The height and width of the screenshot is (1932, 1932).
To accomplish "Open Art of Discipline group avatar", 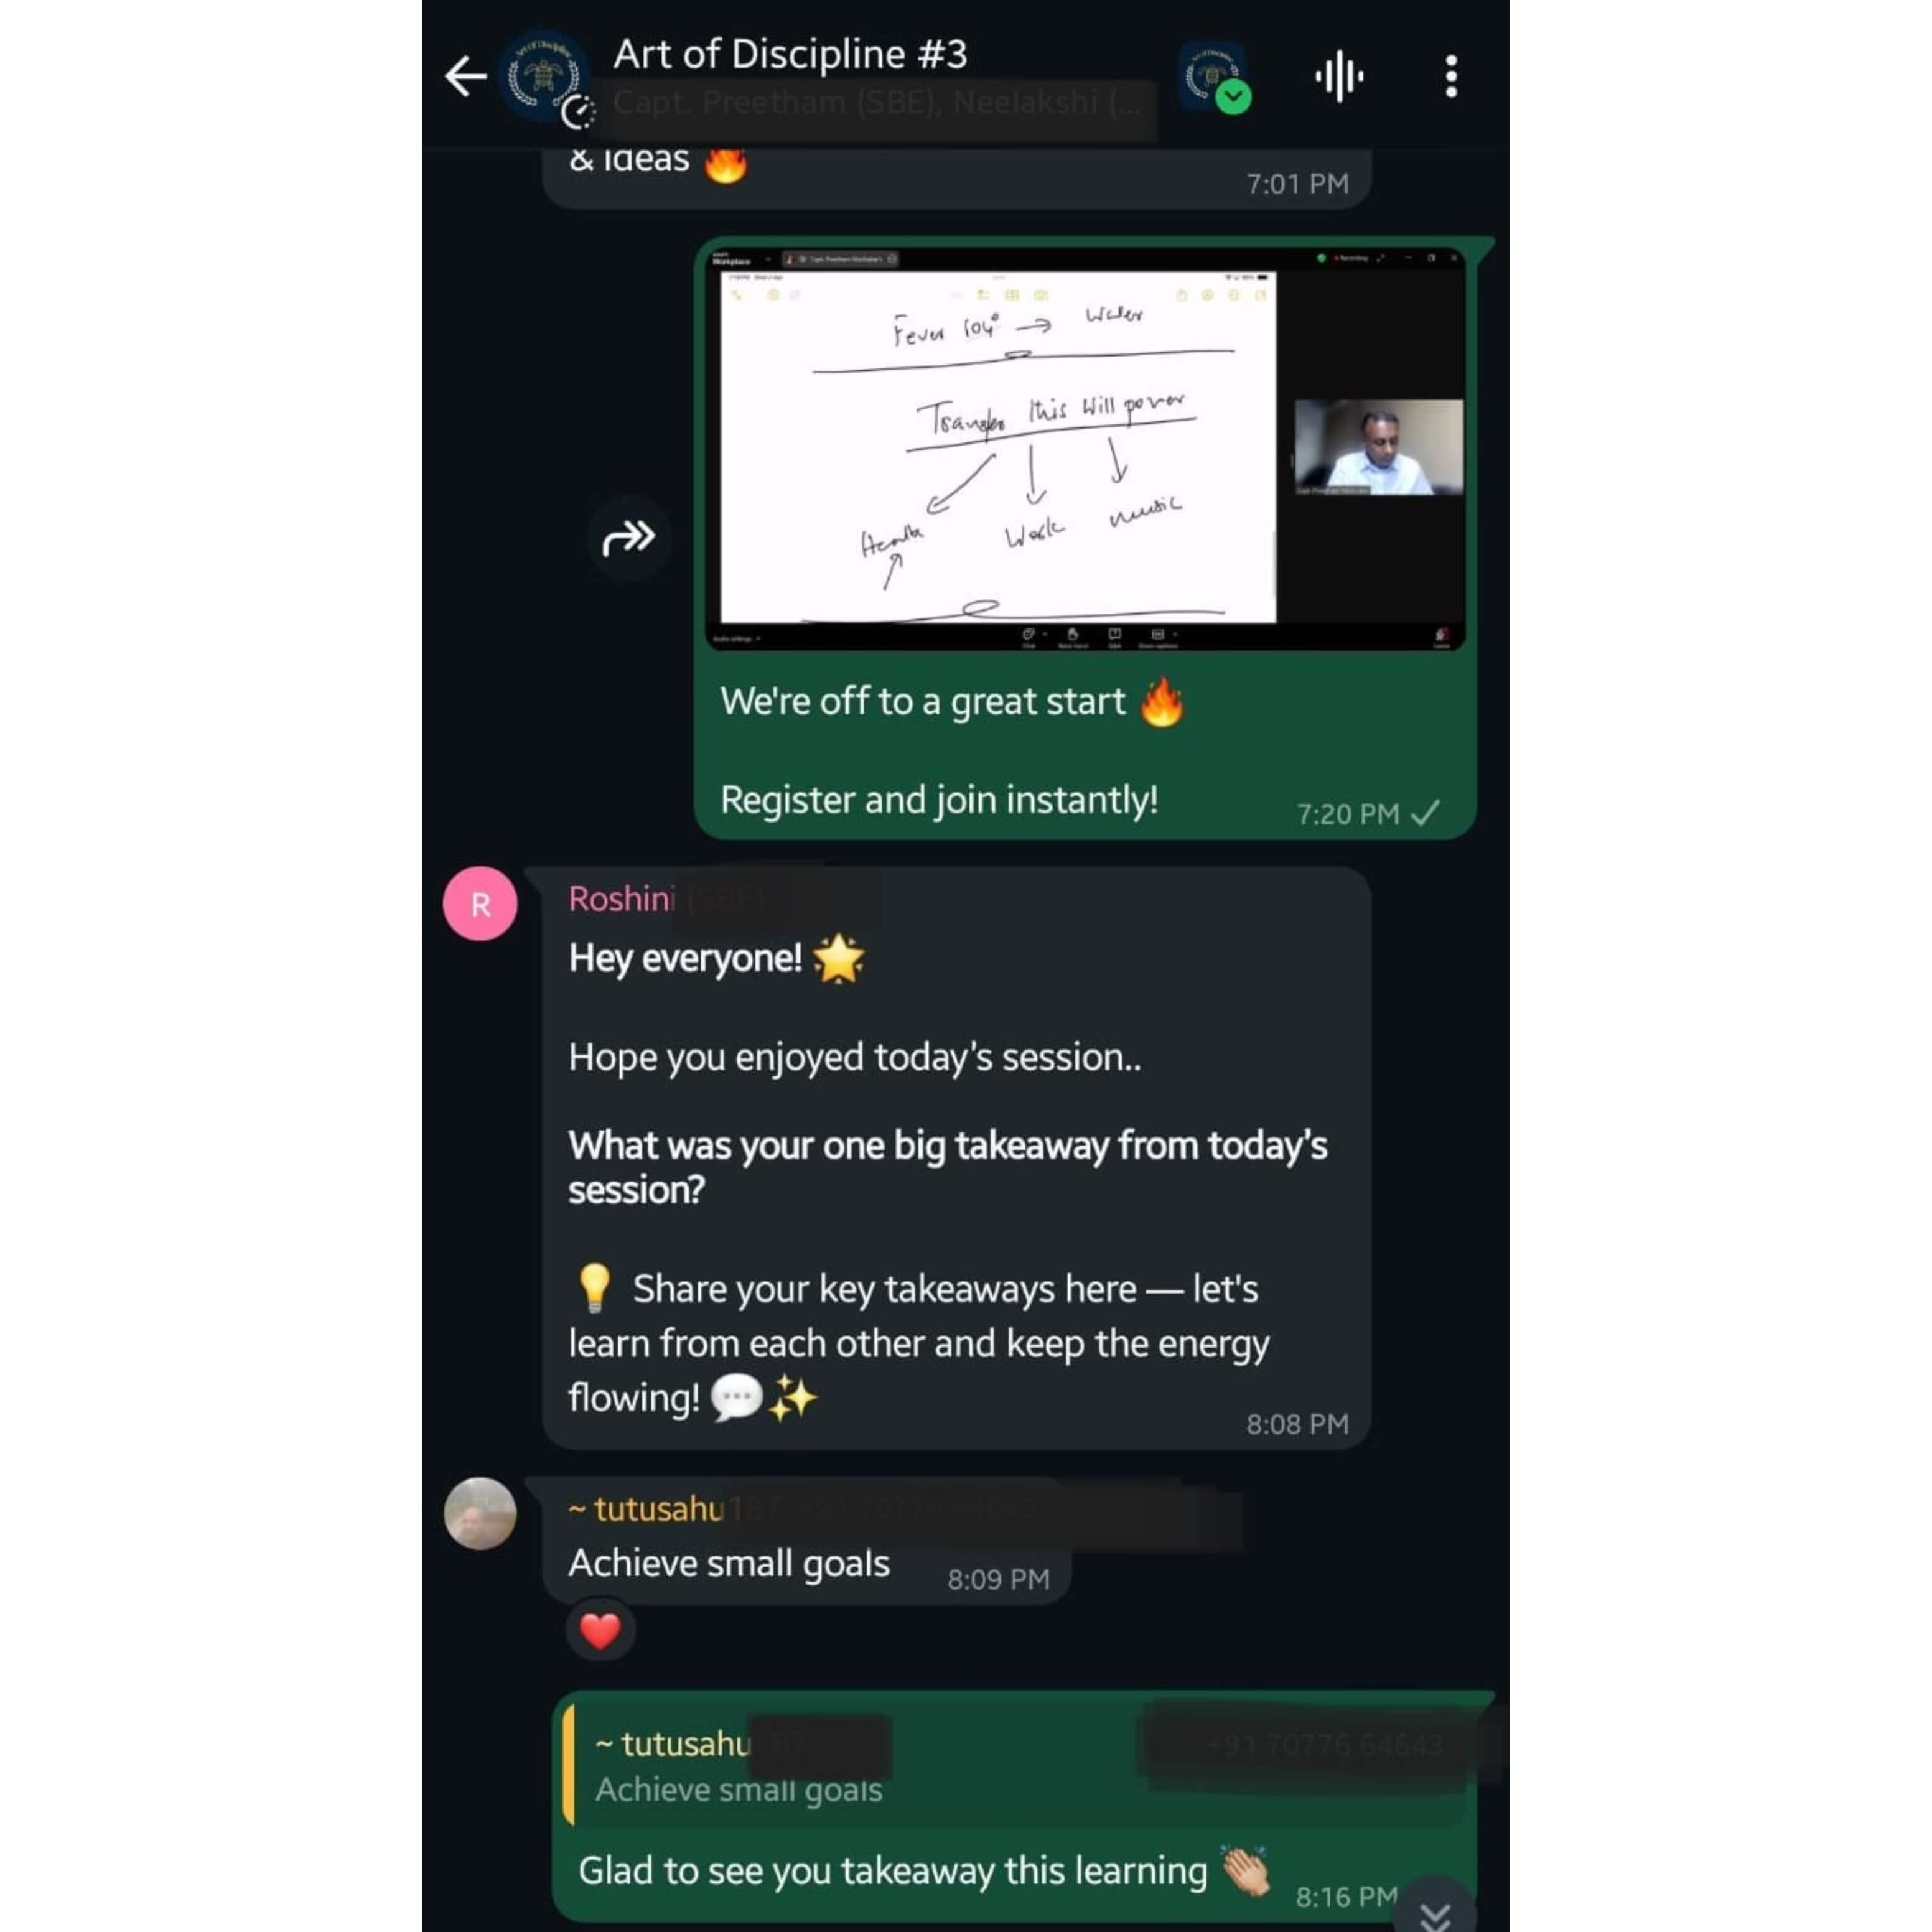I will click(543, 77).
